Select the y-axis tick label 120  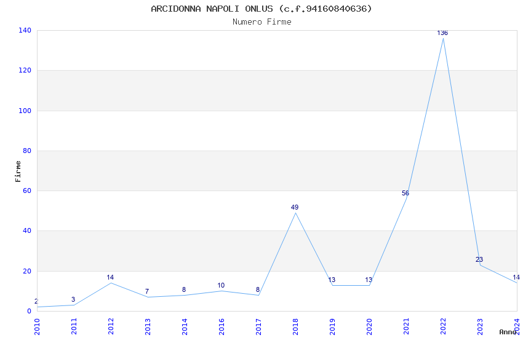point(25,70)
